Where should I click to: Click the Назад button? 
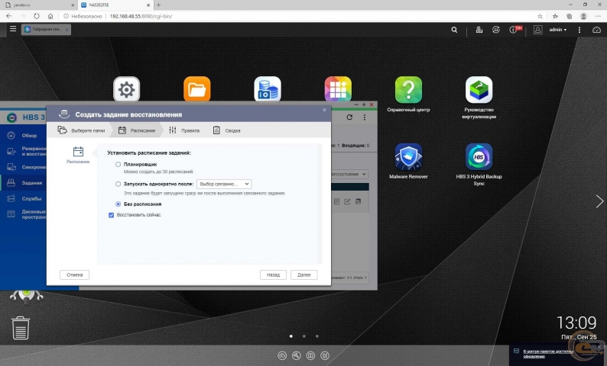(x=273, y=275)
